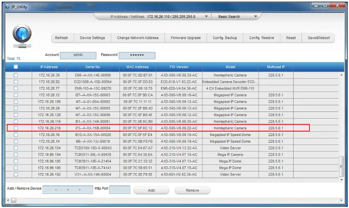Focus the Http Port field
Screen dimensions: 349x208
[x=120, y=190]
